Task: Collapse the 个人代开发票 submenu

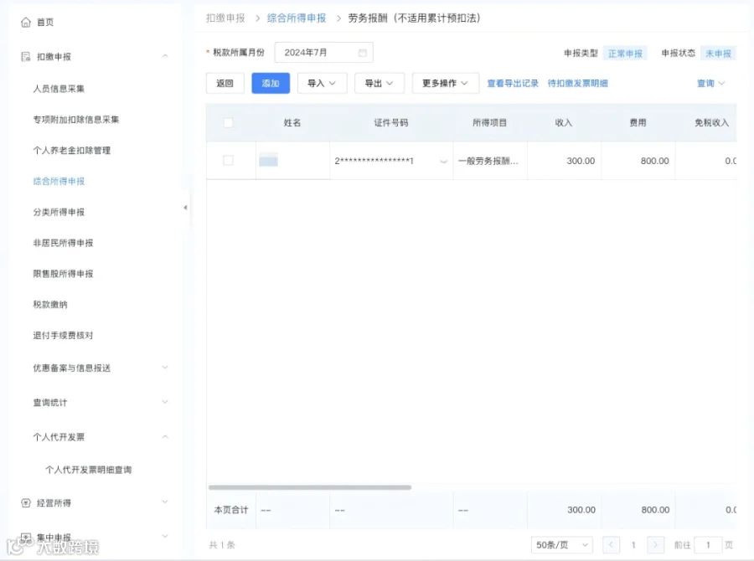Action: (x=165, y=436)
